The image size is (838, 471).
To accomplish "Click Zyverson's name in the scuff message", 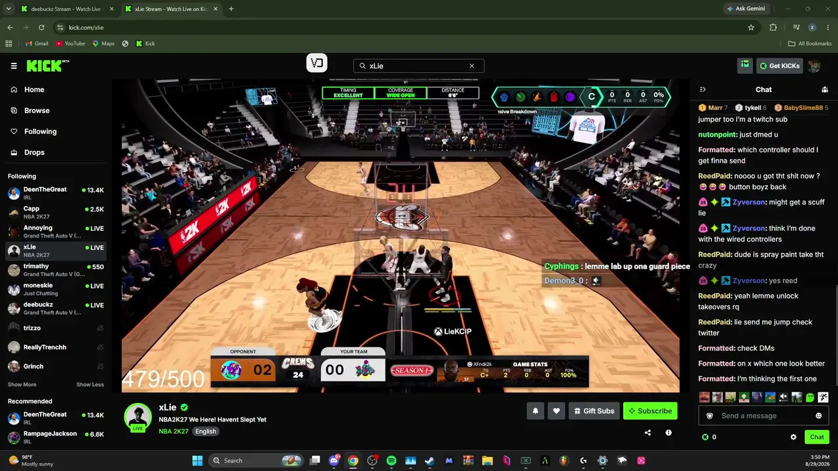I will (x=749, y=202).
